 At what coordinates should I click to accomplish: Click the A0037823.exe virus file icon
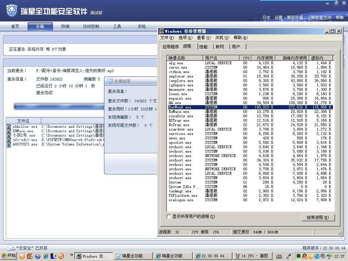8,144
